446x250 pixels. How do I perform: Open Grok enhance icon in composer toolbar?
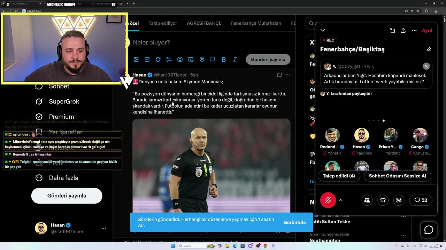click(158, 59)
